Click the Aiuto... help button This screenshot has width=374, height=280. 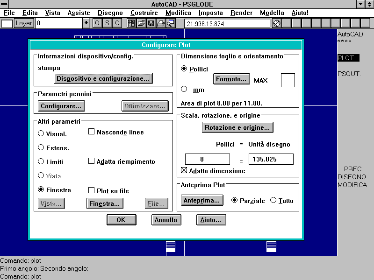click(211, 220)
